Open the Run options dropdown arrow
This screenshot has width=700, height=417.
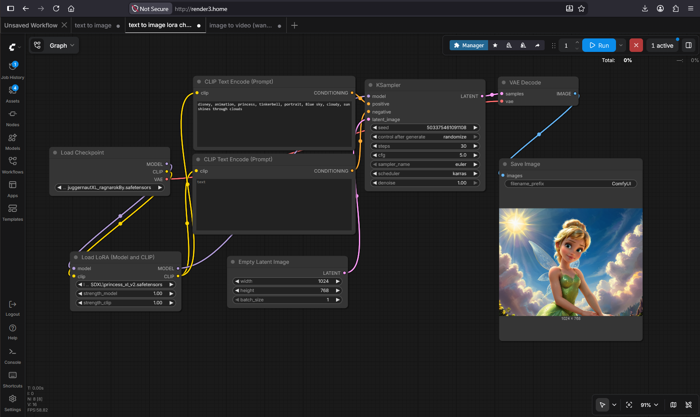pyautogui.click(x=621, y=45)
